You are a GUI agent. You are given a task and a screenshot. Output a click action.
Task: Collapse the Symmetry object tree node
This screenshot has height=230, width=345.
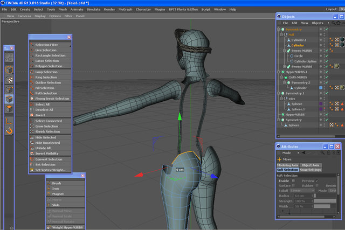pyautogui.click(x=279, y=29)
